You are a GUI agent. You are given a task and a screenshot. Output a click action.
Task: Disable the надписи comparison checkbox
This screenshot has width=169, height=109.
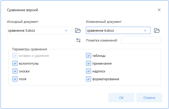pyautogui.click(x=88, y=71)
